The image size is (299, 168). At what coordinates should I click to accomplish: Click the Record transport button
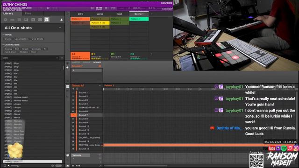106,8
